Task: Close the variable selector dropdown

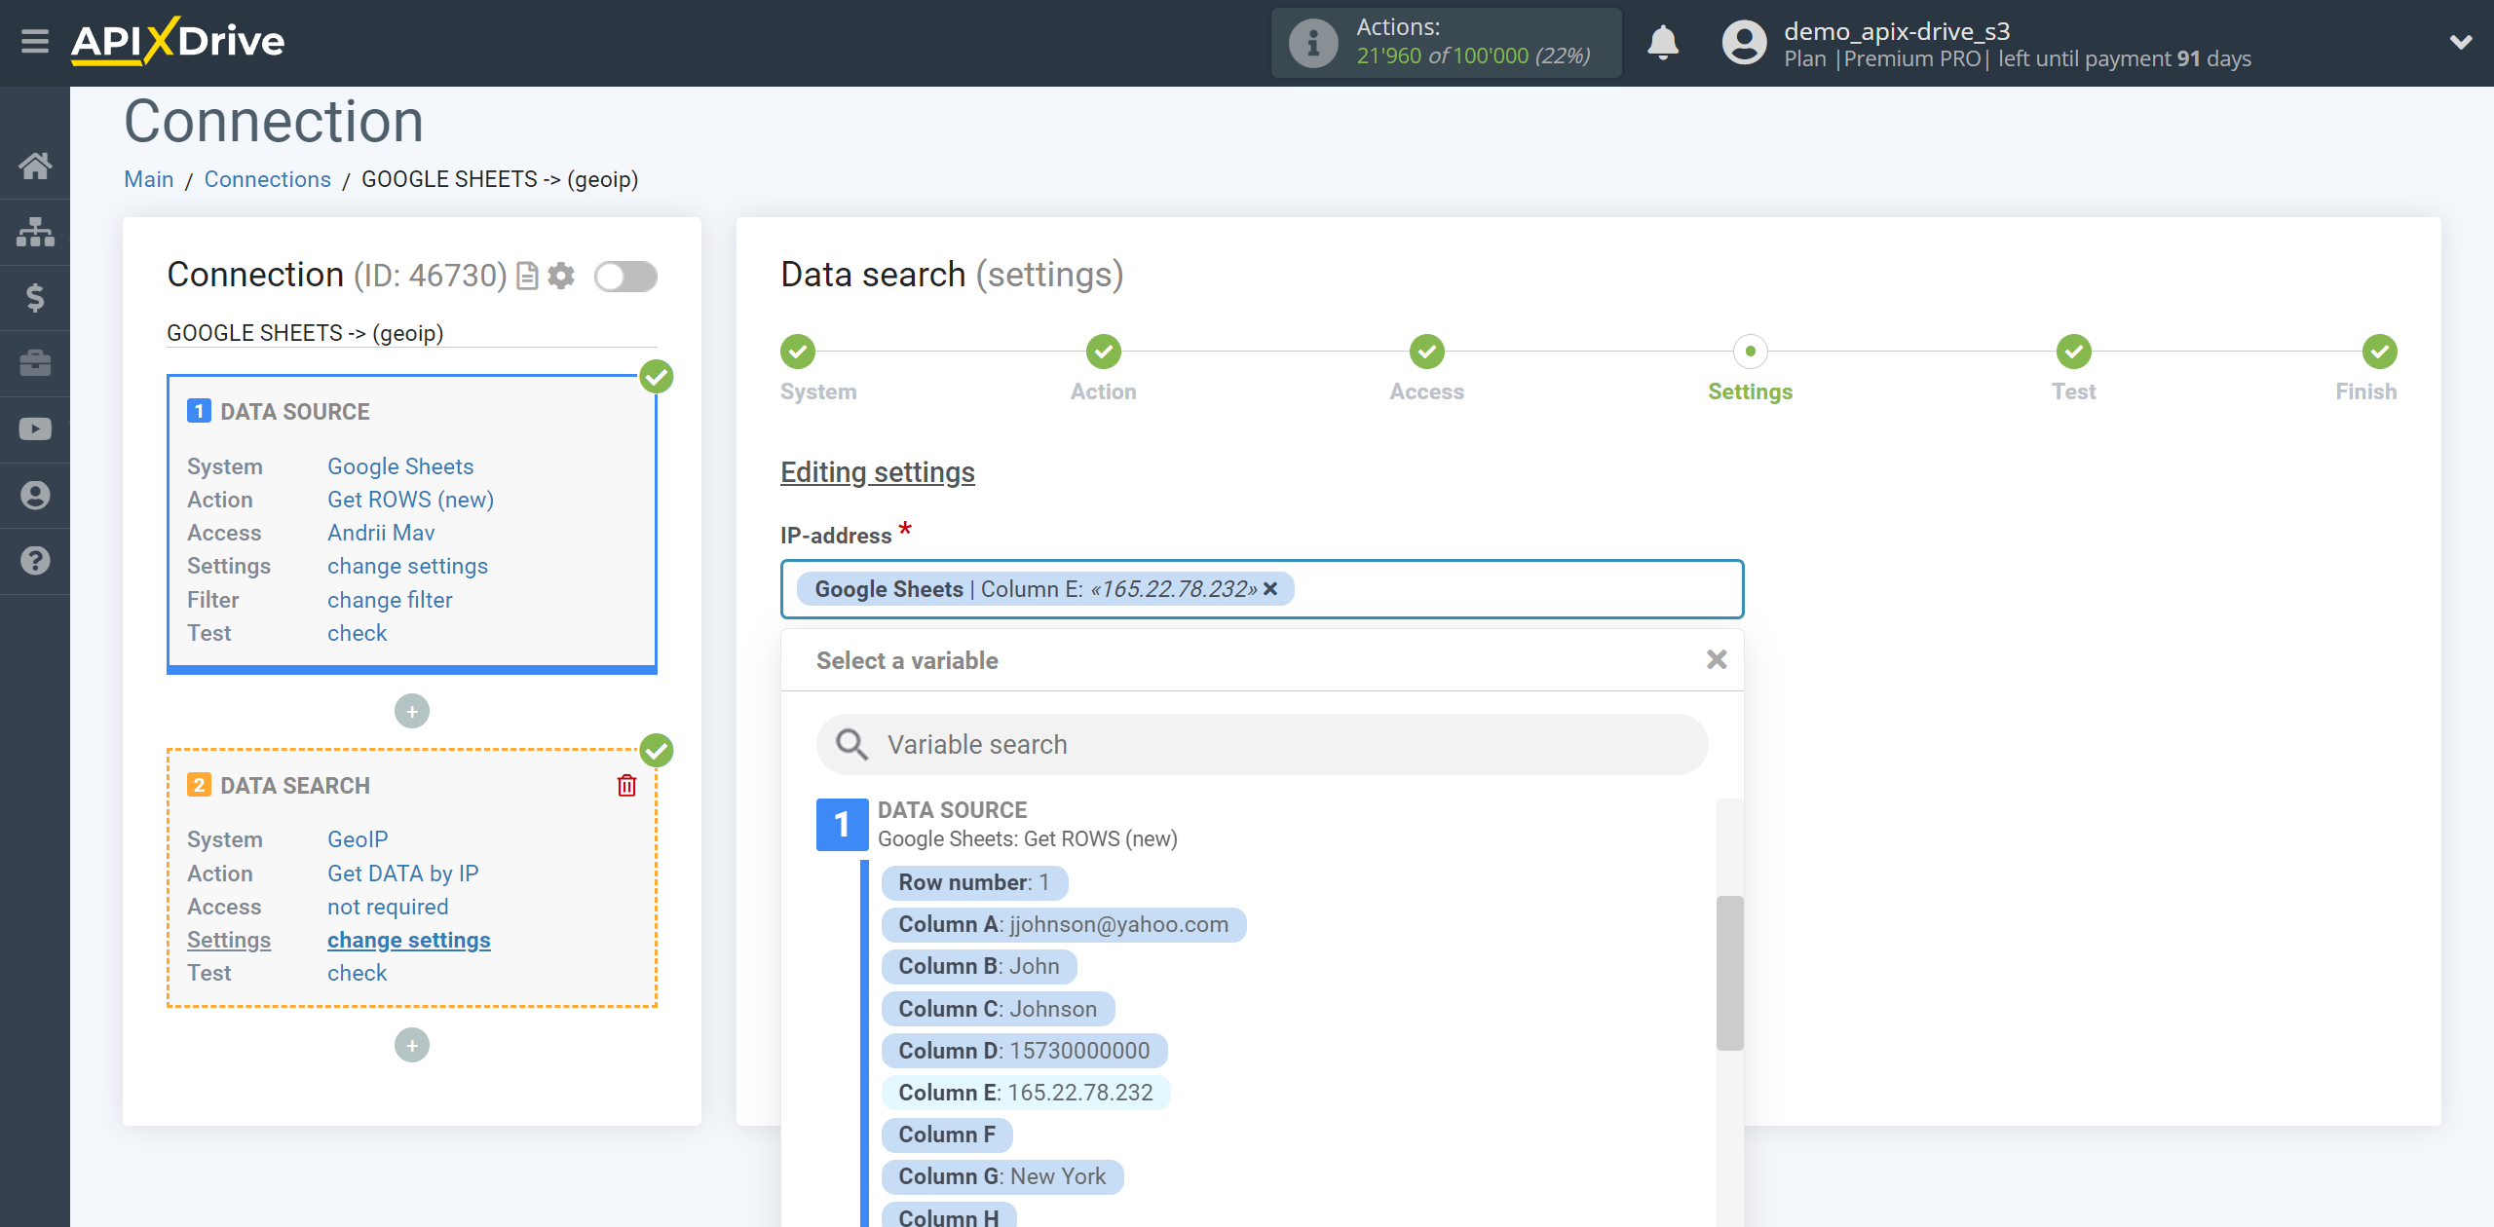Action: tap(1717, 659)
